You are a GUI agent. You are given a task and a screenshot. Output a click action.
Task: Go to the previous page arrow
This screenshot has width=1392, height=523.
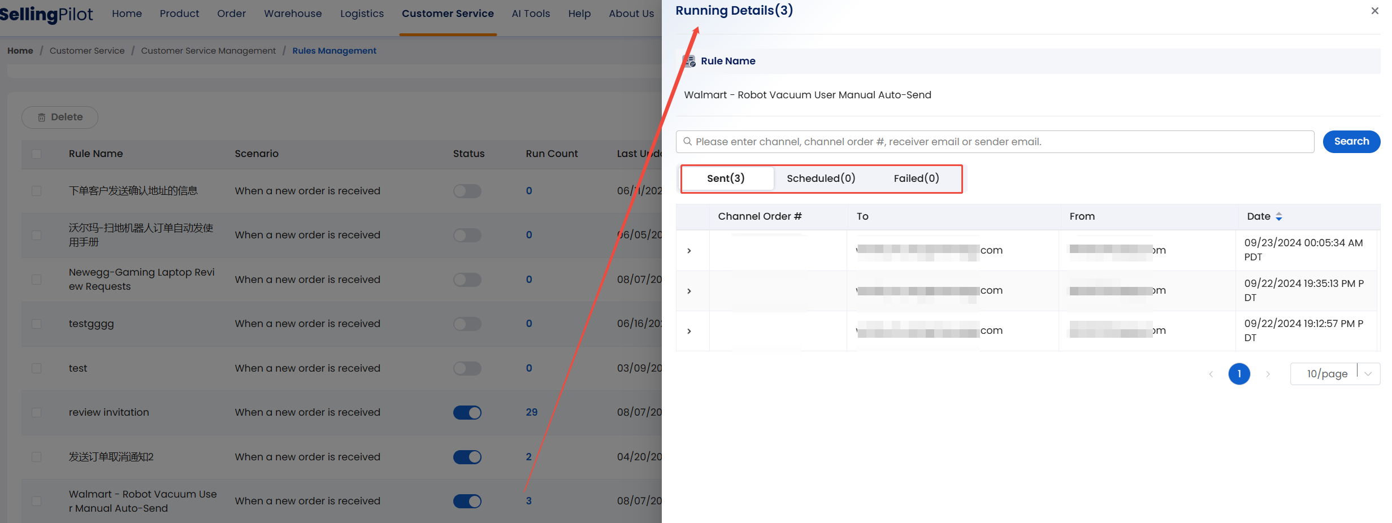point(1211,374)
